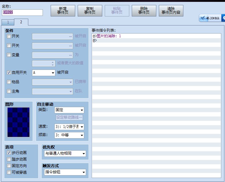Enable the 变量 condition checkbox

click(9, 55)
